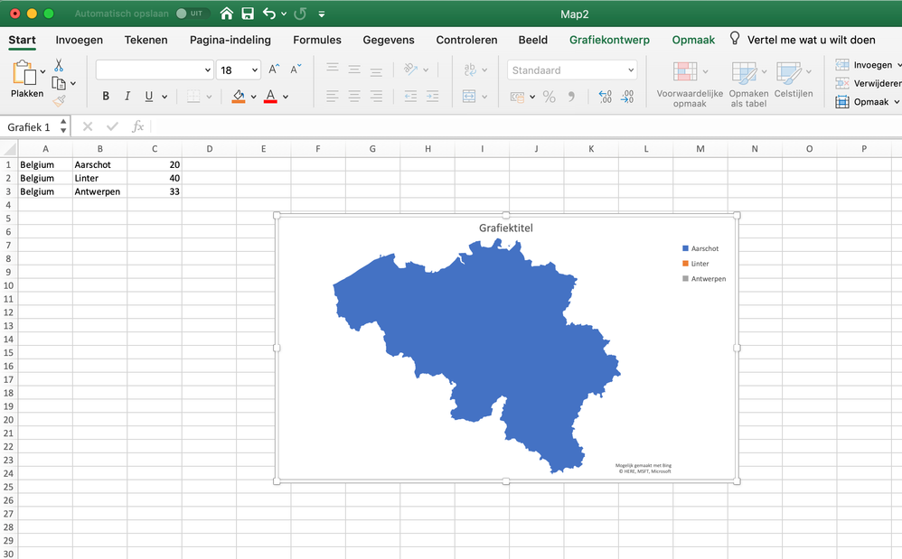
Task: Toggle the Automatisch opslaan switch
Action: (193, 14)
